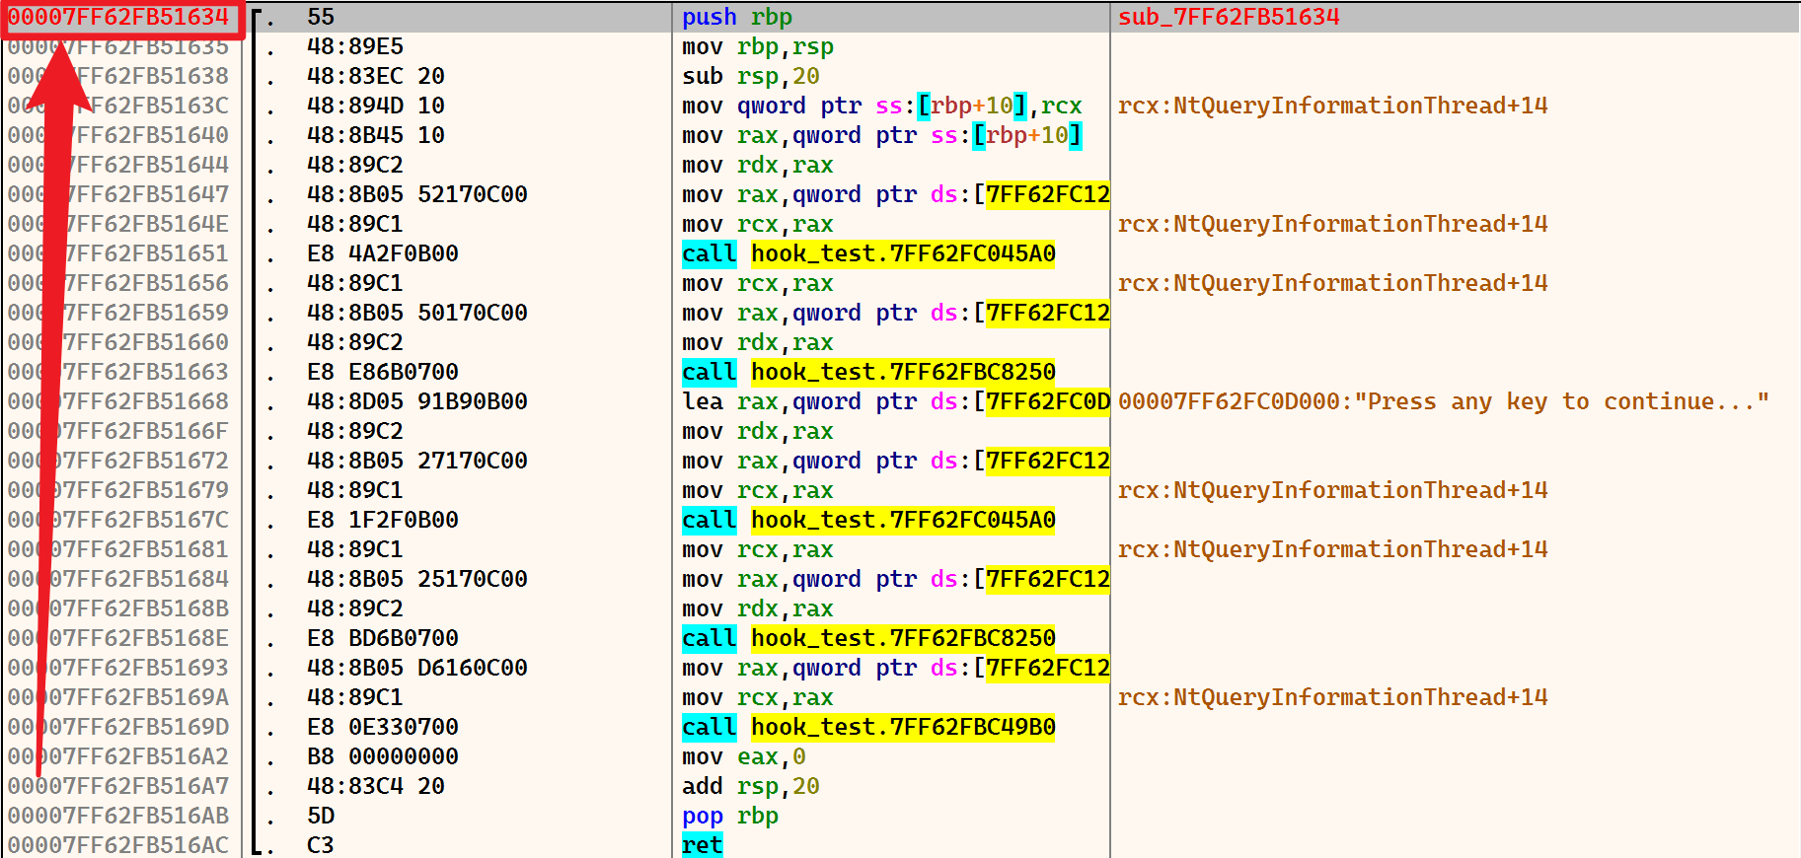Select opcode bytes 48:8D05 91B90B00
The height and width of the screenshot is (858, 1801).
coord(417,402)
